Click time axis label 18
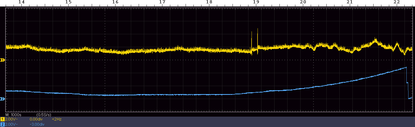415x127 pixels. [209, 2]
